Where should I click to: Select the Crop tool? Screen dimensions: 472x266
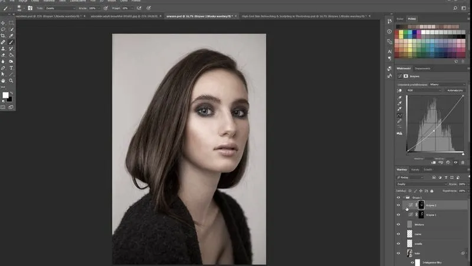pyautogui.click(x=3, y=35)
